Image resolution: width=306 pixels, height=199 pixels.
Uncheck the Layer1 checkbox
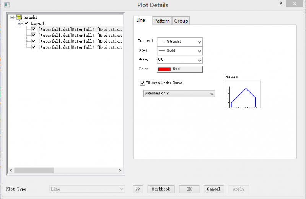[x=26, y=23]
